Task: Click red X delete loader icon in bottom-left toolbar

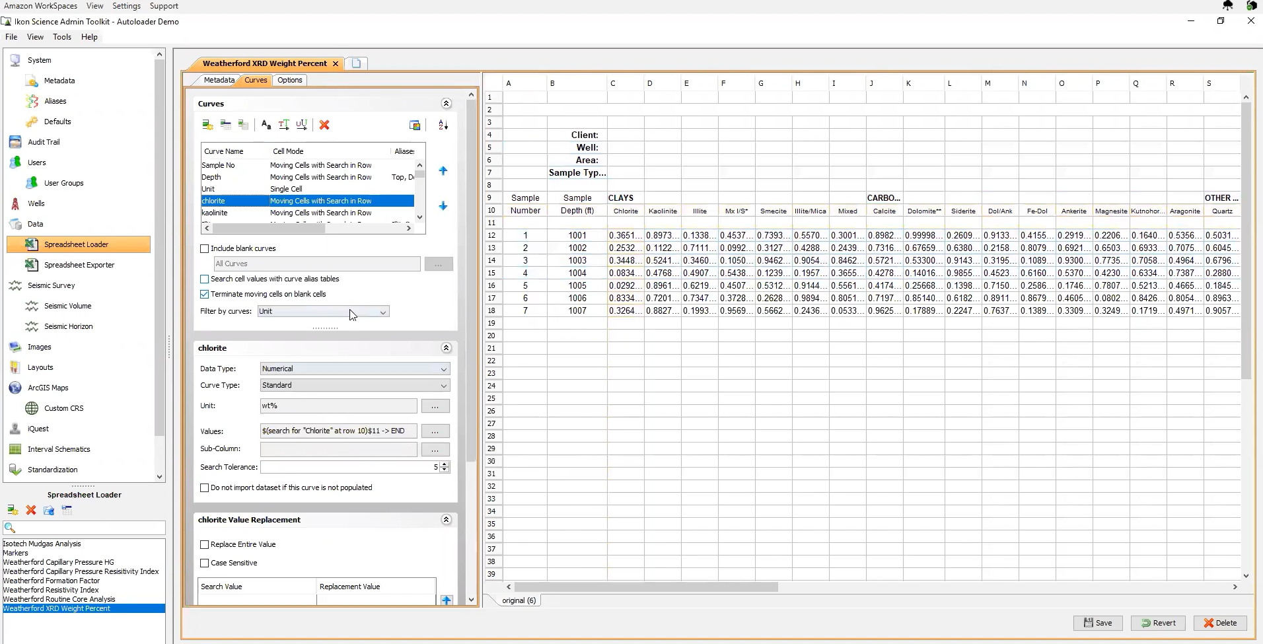Action: click(30, 510)
